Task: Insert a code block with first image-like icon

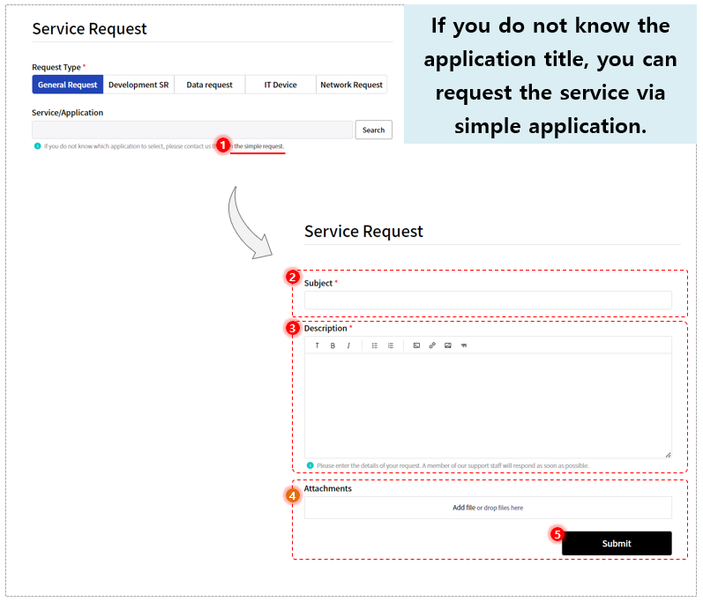Action: coord(416,346)
